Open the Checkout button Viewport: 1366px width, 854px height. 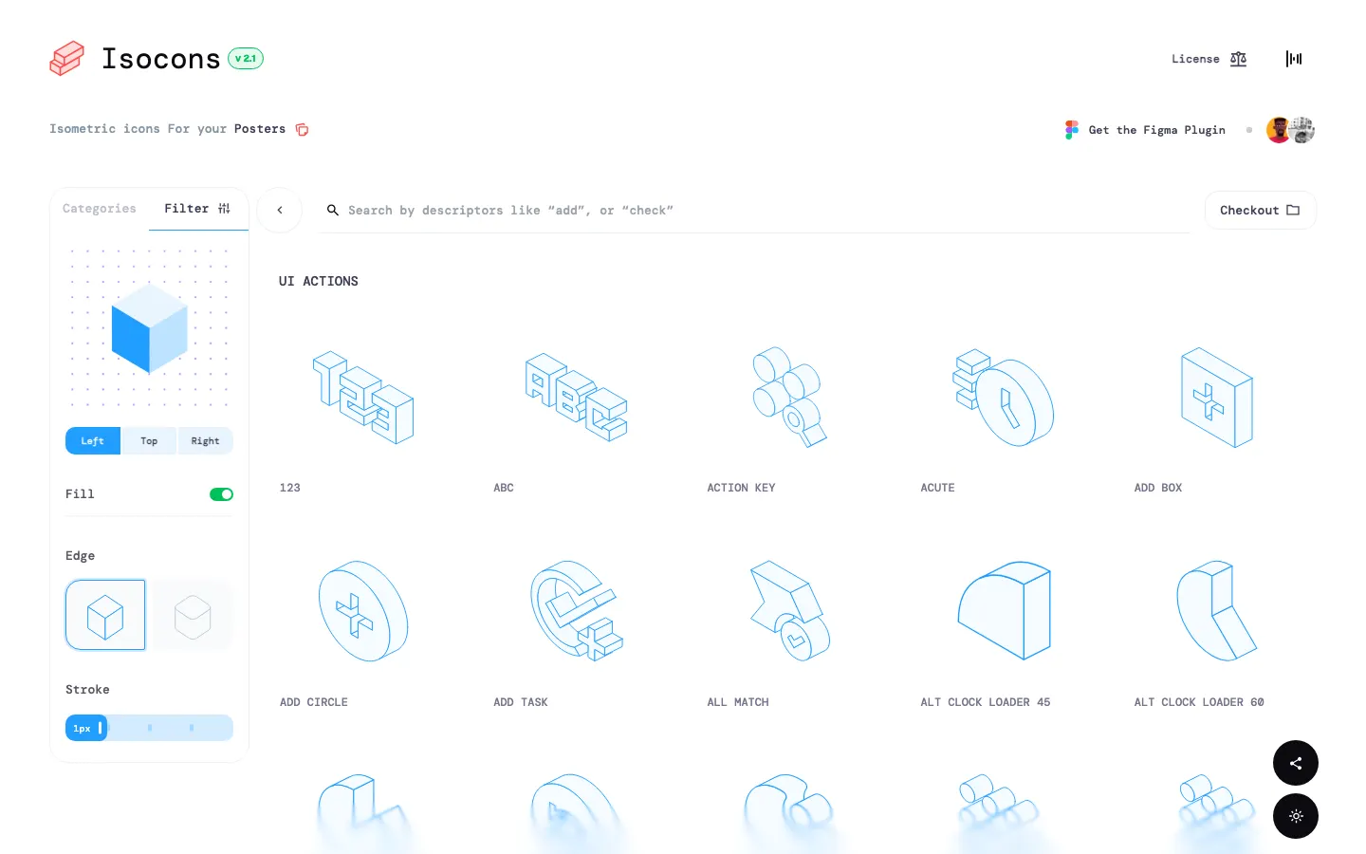pyautogui.click(x=1260, y=211)
